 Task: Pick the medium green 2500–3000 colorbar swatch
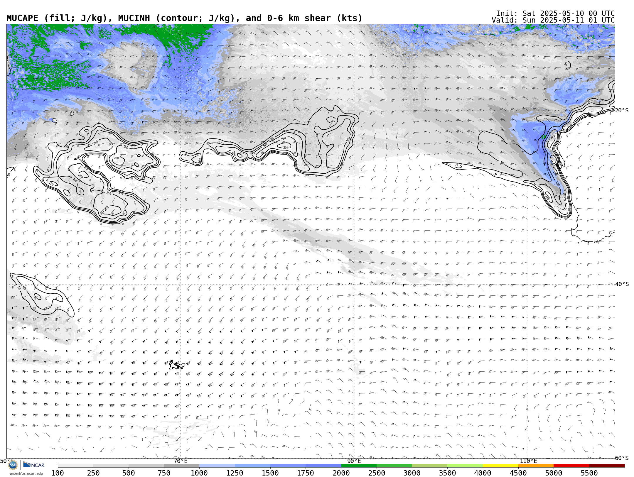click(x=394, y=466)
